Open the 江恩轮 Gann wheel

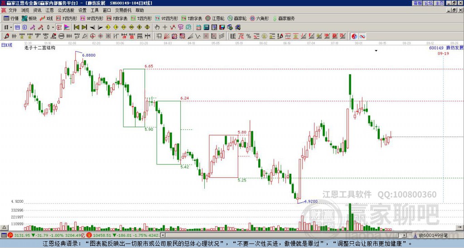215,18
